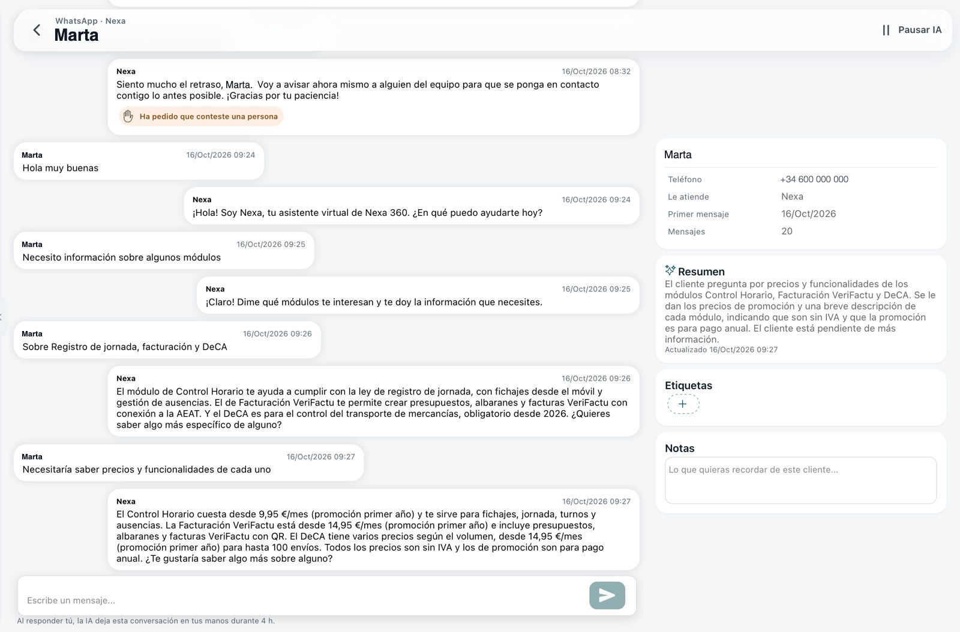Select Nexa's 'El módulo de Control Horario te ayuda' message
Screen dimensions: 960x632
(x=374, y=401)
